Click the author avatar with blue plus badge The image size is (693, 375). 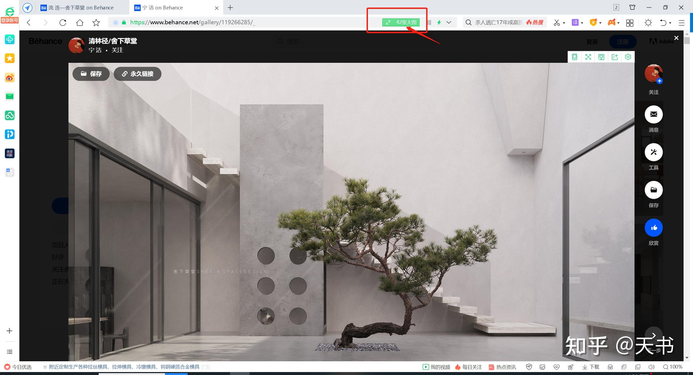point(654,74)
